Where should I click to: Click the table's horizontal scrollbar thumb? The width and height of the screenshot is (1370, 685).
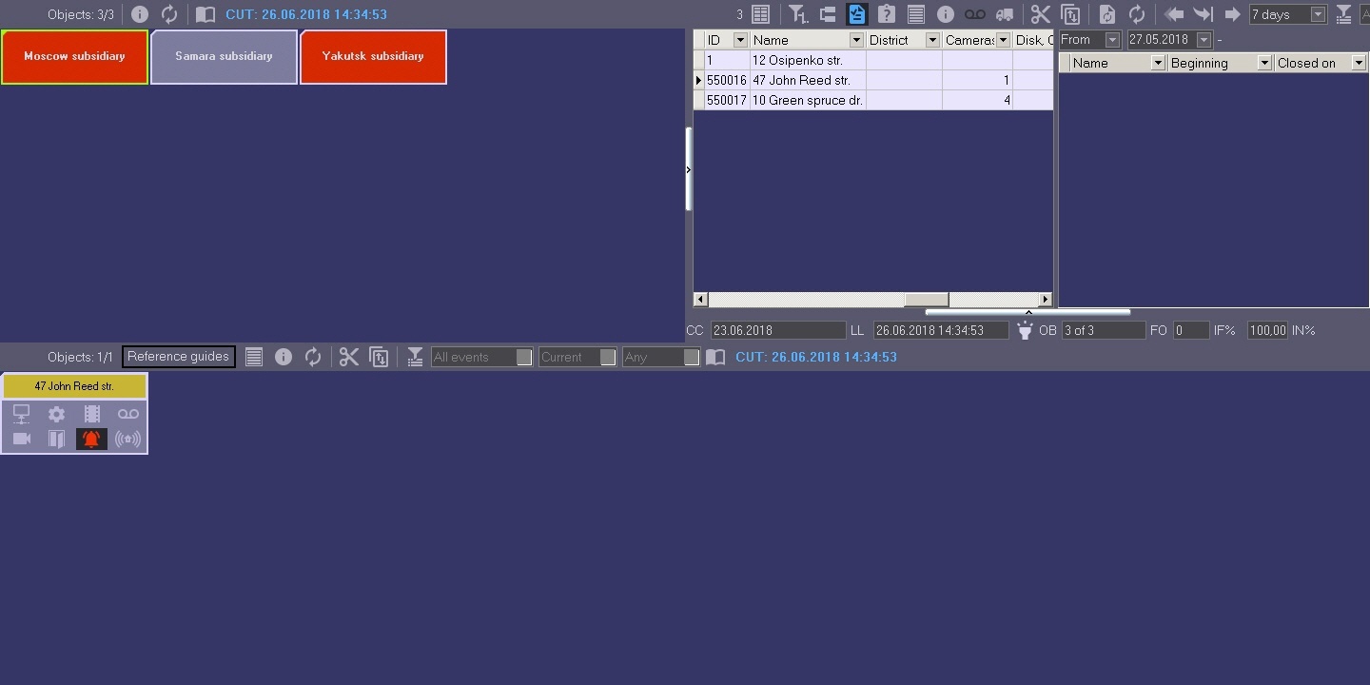pyautogui.click(x=926, y=300)
